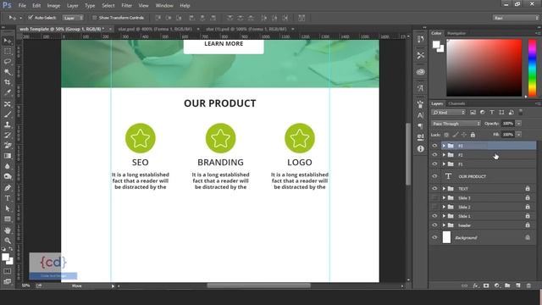Expand the TEXT group
This screenshot has height=305, width=542.
pyautogui.click(x=444, y=188)
